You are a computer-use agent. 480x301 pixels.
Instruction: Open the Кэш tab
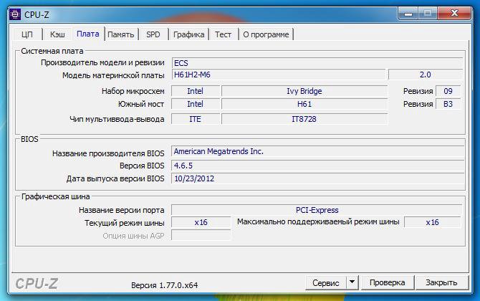point(57,34)
